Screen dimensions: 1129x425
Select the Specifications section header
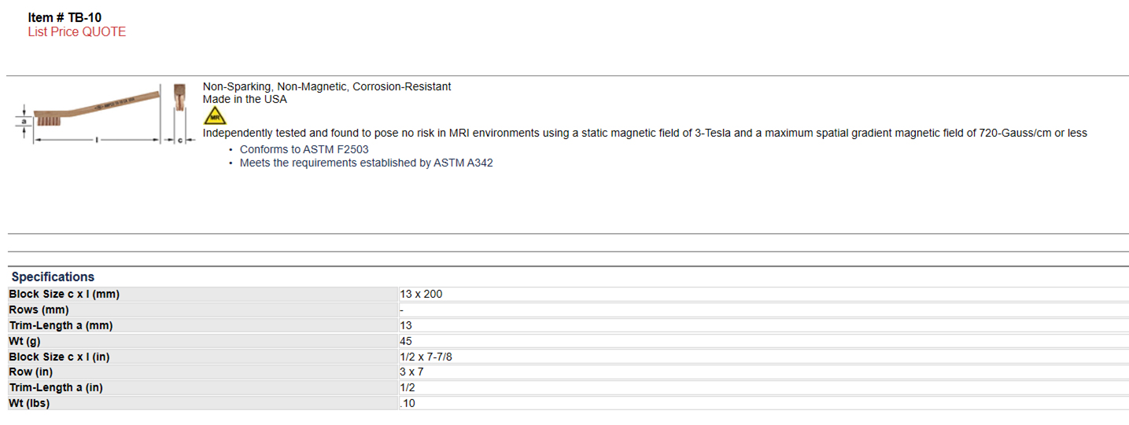(x=53, y=277)
